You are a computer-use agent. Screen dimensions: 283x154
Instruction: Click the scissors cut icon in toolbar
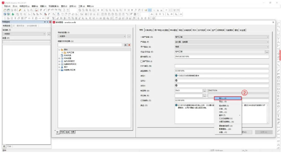(25, 10)
